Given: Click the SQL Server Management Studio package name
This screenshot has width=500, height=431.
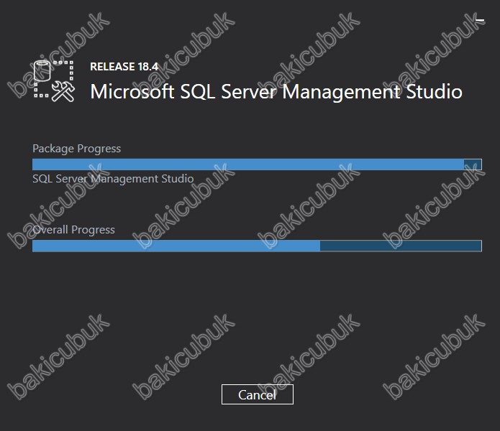Looking at the screenshot, I should (x=113, y=179).
